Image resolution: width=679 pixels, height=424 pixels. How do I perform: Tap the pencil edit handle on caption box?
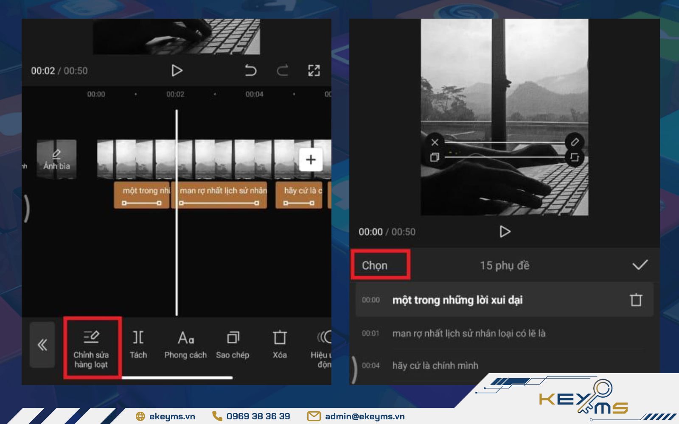(575, 142)
